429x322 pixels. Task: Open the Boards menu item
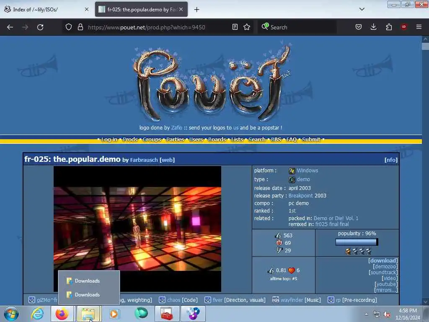point(217,139)
